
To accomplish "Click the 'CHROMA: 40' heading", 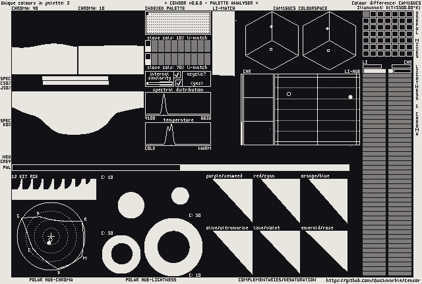I will [25, 8].
